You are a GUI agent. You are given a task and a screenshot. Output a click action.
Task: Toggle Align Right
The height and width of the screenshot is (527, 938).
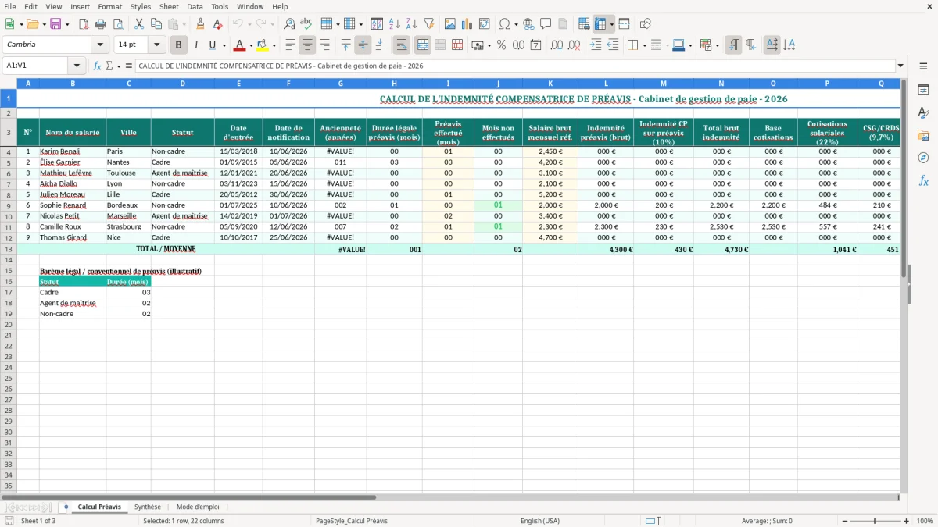pos(324,45)
